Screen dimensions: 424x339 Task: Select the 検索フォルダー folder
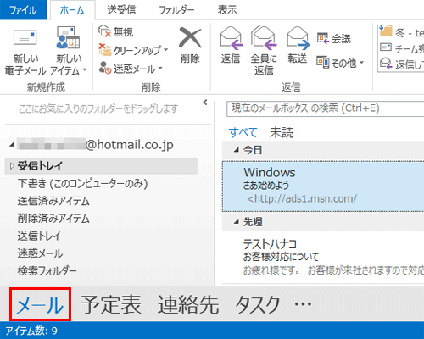tap(47, 270)
